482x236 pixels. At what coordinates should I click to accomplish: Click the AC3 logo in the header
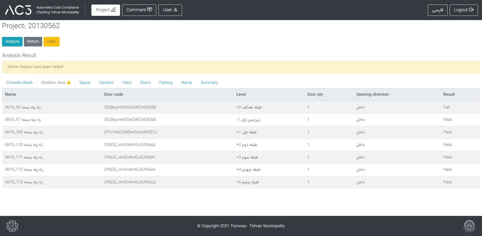[x=18, y=10]
